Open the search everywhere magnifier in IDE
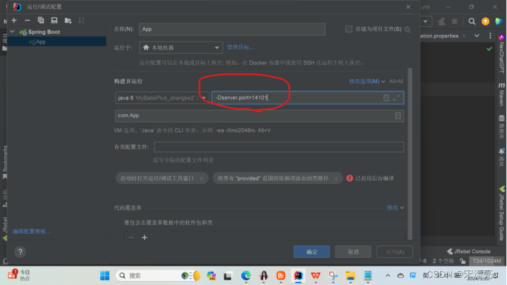The width and height of the screenshot is (507, 285). tap(472, 21)
